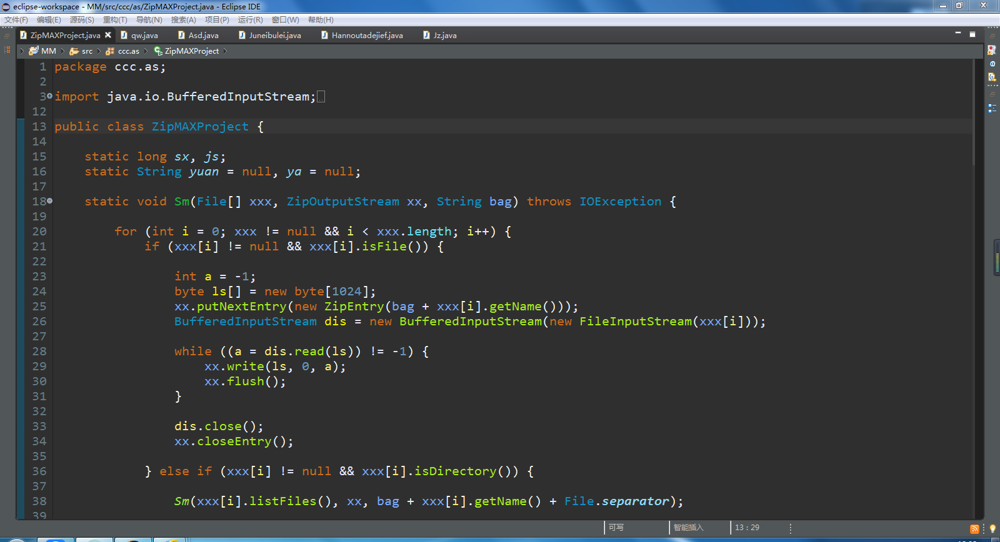Image resolution: width=1000 pixels, height=542 pixels.
Task: Open the Problems/Tasks fast view icon
Action: tap(992, 50)
